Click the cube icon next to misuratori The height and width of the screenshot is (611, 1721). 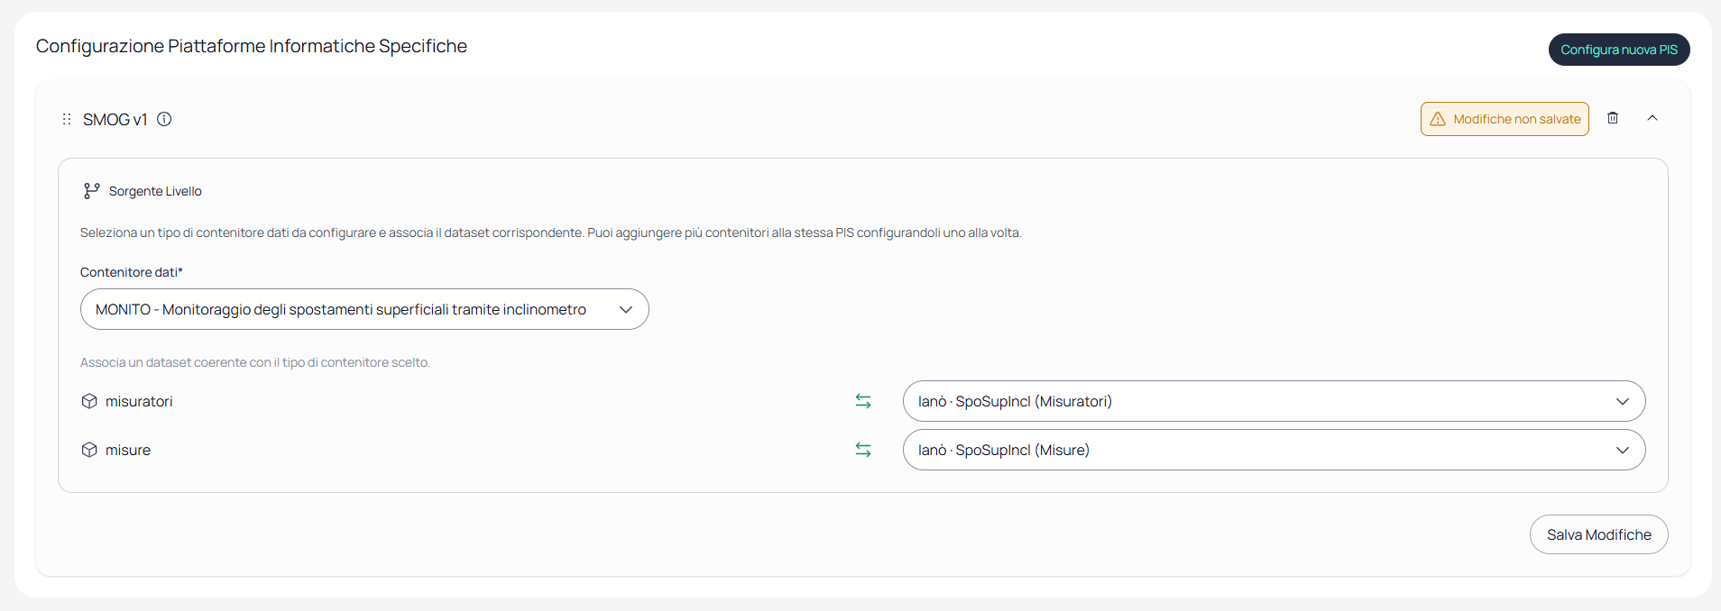89,401
